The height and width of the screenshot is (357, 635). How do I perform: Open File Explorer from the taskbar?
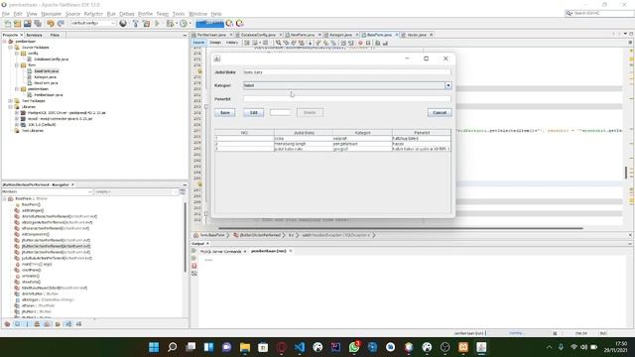[245, 347]
